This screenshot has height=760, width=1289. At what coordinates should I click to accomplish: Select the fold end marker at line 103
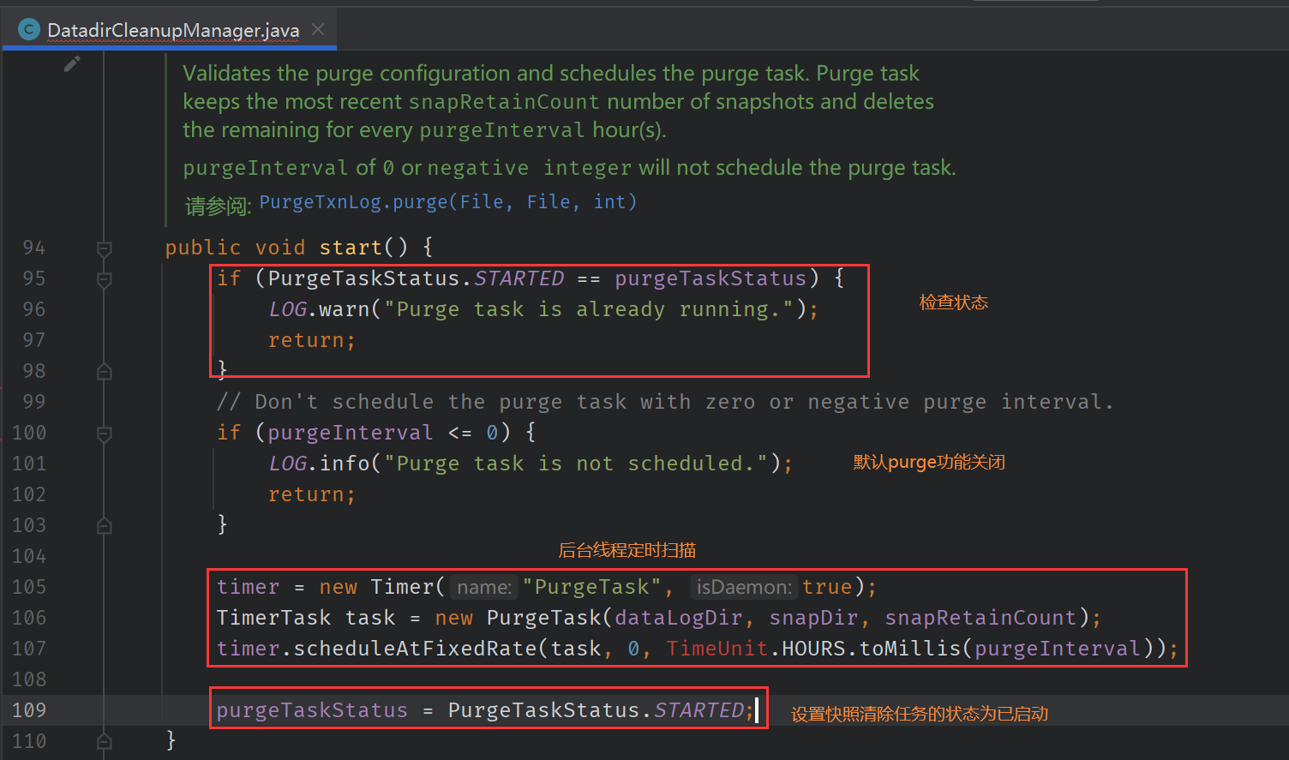click(105, 525)
